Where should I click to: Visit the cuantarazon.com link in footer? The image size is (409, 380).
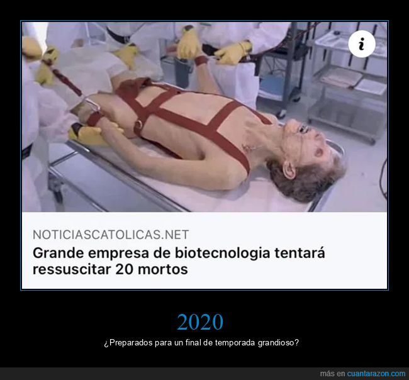[x=376, y=374]
